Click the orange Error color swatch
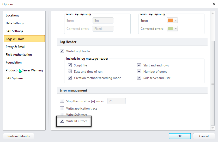The height and width of the screenshot is (142, 218). tap(170, 21)
